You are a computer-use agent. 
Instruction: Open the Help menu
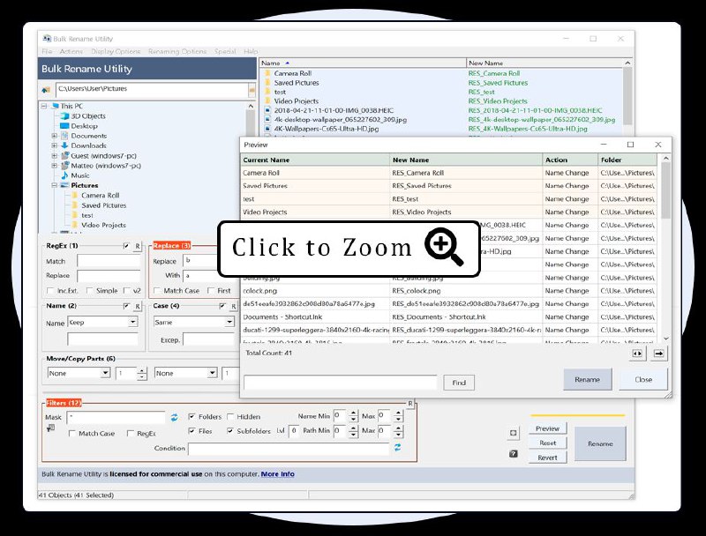click(251, 51)
